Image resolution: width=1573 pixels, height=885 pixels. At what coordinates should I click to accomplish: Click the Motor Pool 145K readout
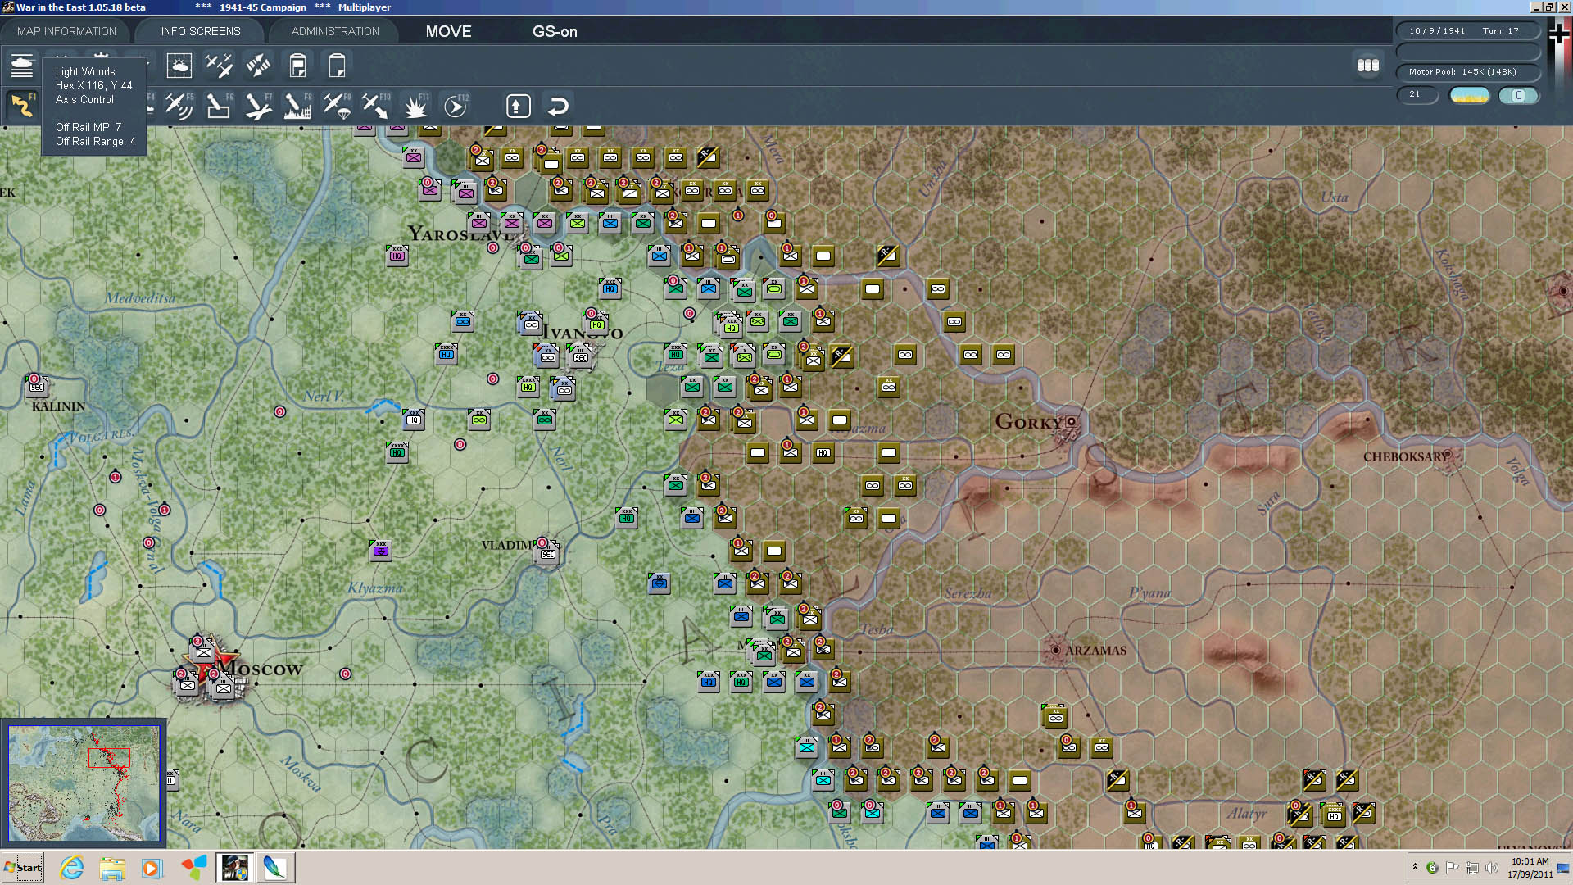pyautogui.click(x=1467, y=72)
